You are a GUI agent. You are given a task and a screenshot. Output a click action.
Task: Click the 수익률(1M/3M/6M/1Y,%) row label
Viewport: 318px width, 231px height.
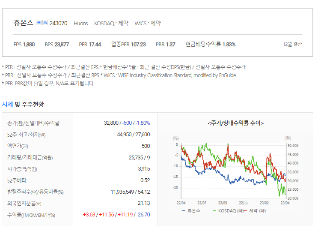31,215
